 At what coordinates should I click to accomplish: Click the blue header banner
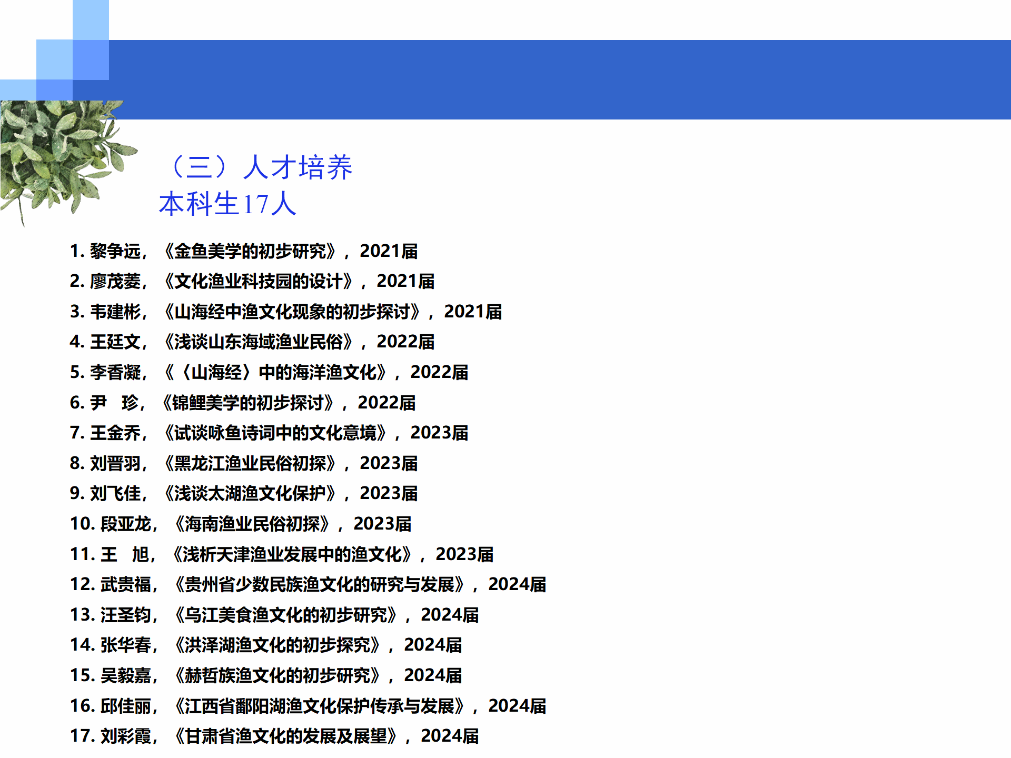point(558,79)
